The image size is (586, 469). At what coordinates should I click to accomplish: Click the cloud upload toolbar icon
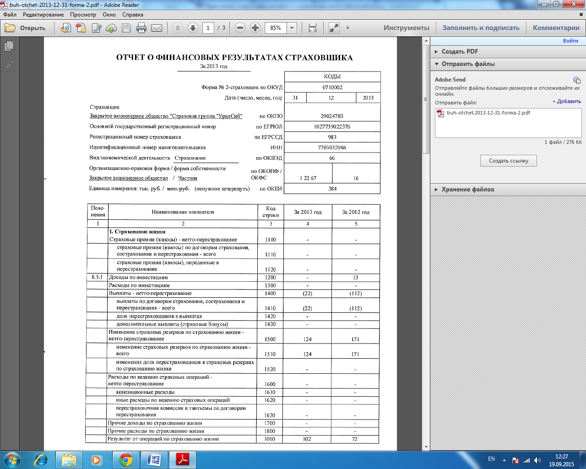point(111,28)
